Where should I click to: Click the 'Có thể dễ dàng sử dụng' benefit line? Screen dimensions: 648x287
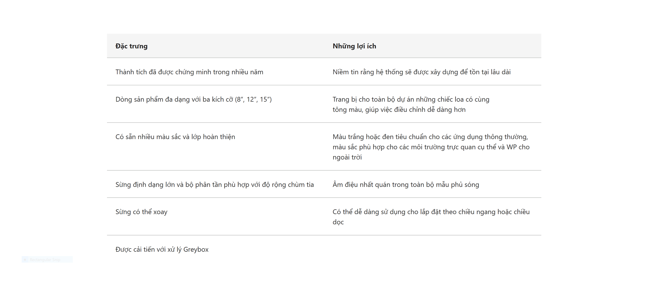[431, 212]
